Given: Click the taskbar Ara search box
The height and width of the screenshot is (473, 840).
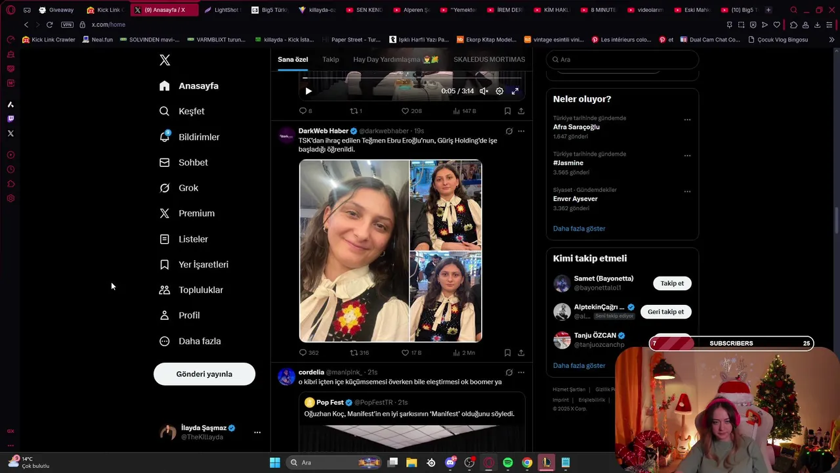Looking at the screenshot, I should (x=335, y=462).
